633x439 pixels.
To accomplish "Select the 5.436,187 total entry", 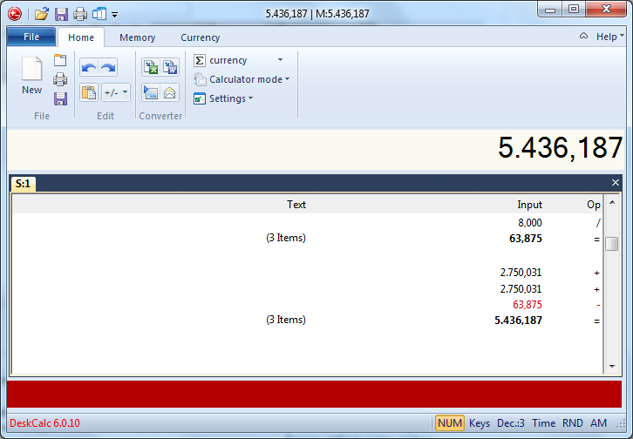I will pyautogui.click(x=519, y=321).
